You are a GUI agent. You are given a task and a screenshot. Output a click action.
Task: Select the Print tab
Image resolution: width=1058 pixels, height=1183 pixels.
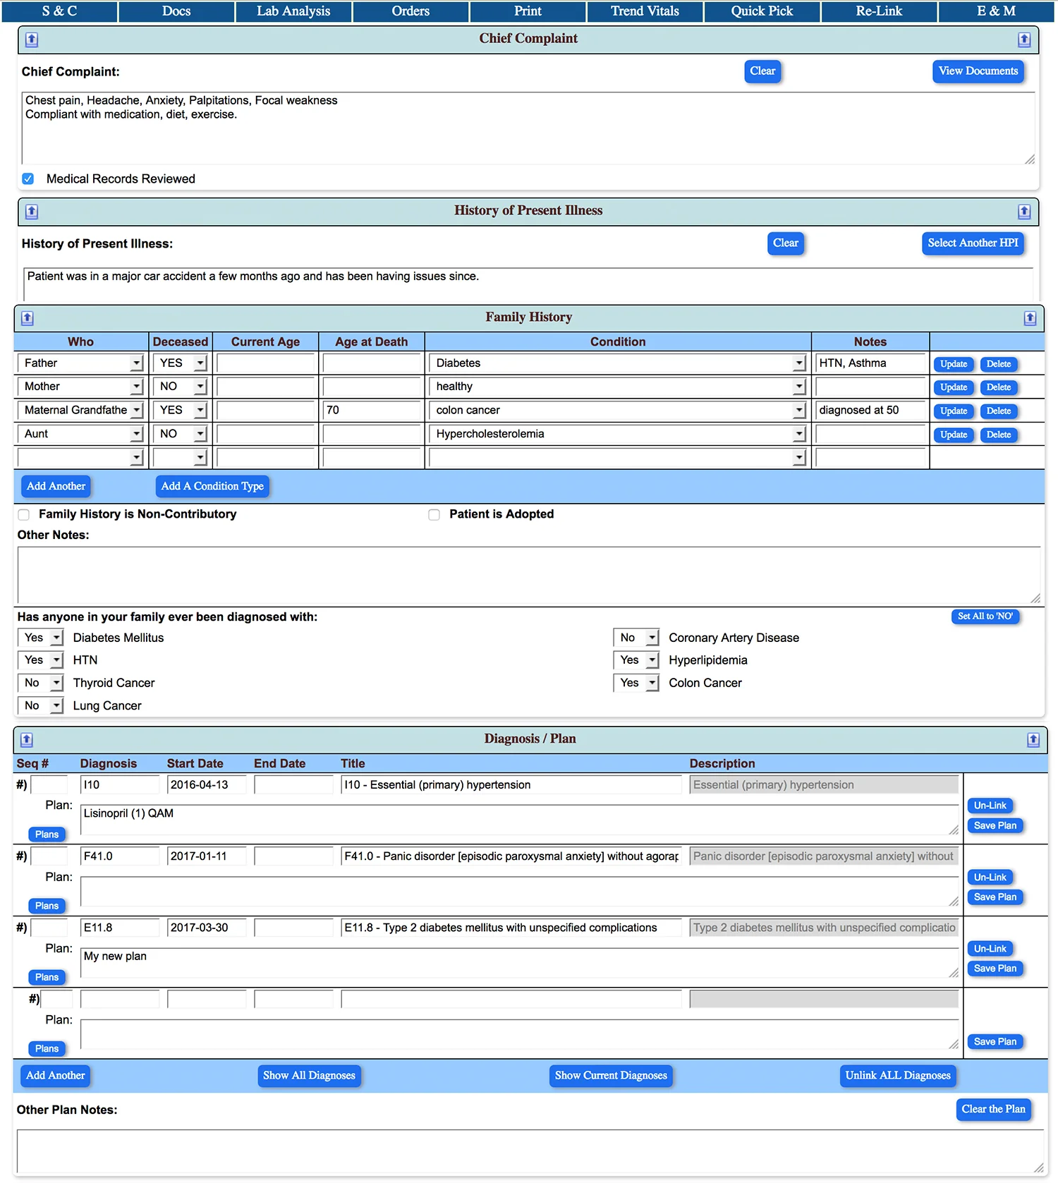click(528, 11)
